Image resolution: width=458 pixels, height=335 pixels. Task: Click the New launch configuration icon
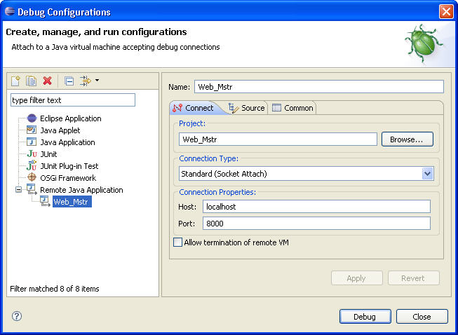[x=16, y=81]
